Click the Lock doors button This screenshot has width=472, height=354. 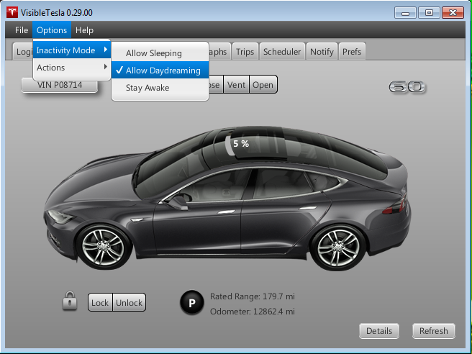pyautogui.click(x=100, y=302)
